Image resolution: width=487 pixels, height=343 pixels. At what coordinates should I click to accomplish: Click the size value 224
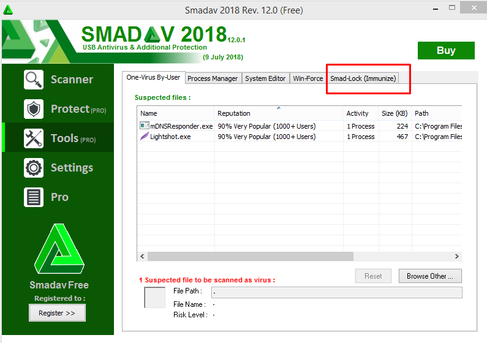coord(402,126)
